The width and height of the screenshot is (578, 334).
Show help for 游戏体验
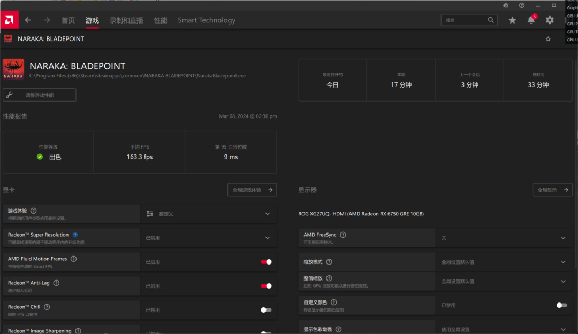[34, 211]
